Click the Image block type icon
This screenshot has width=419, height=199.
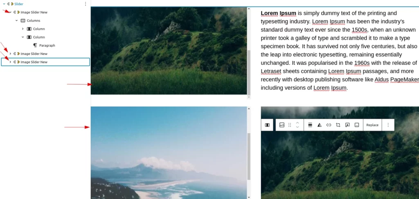[x=282, y=125]
